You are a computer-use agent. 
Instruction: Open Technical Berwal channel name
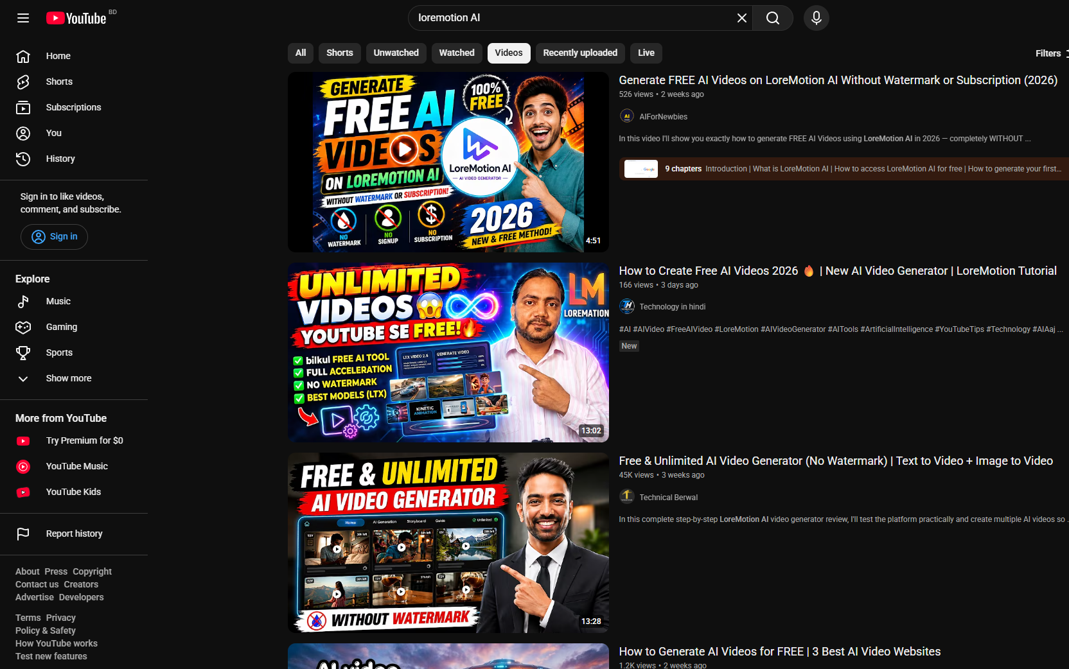[x=669, y=498]
